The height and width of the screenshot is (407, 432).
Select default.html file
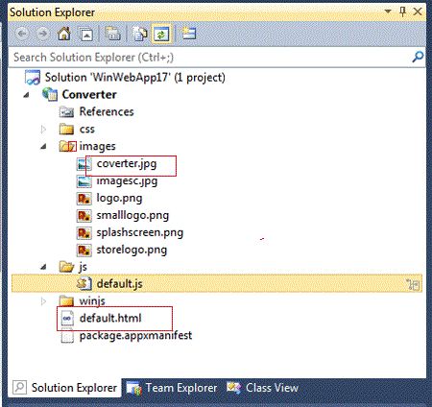click(x=110, y=319)
